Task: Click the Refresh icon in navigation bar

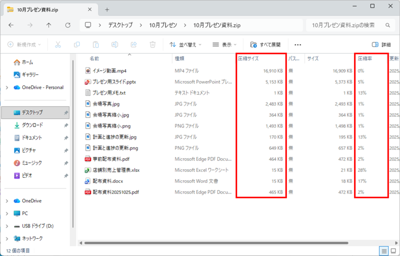Action: [68, 25]
